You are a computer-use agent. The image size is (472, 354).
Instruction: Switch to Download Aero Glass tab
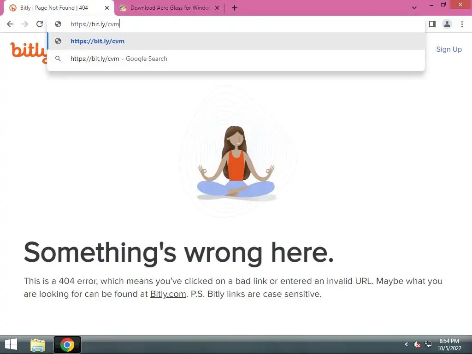[169, 8]
